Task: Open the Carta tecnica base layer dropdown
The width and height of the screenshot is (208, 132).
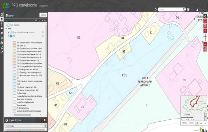Action: tap(25, 126)
